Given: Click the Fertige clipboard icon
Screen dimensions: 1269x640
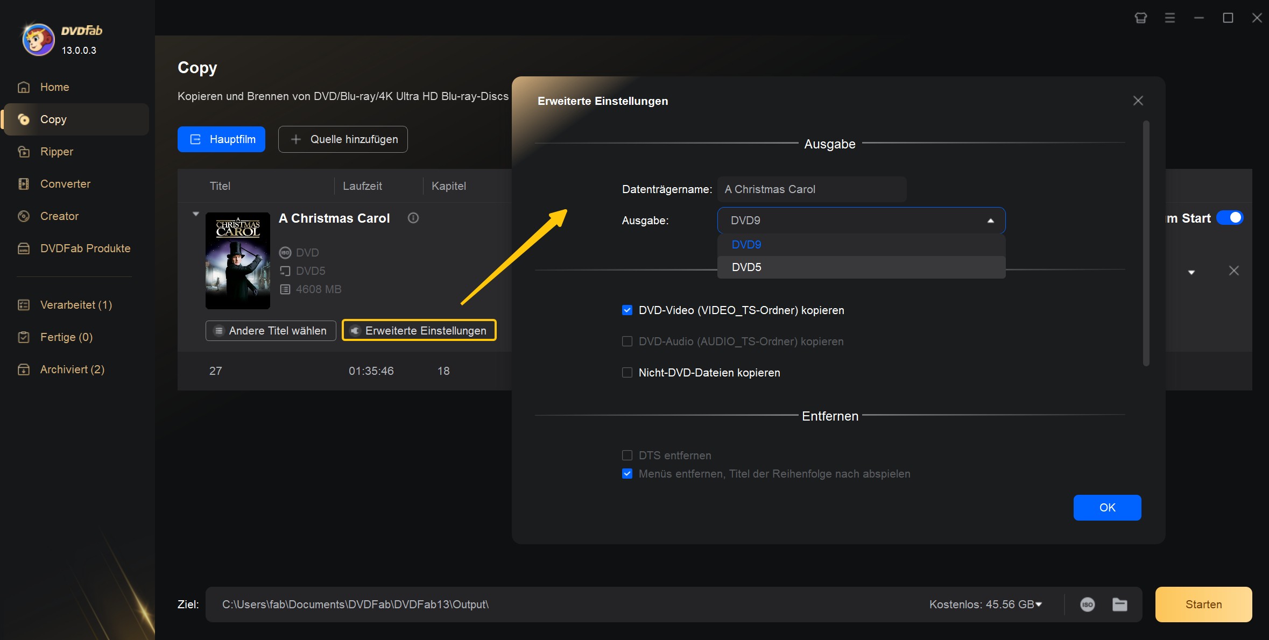Looking at the screenshot, I should pyautogui.click(x=24, y=337).
